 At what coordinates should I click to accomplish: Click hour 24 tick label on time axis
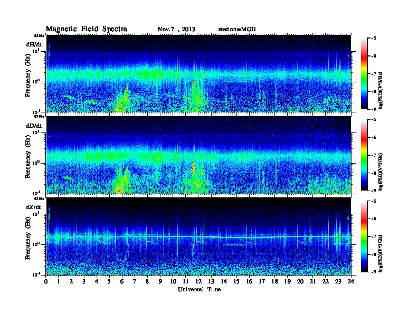click(351, 282)
